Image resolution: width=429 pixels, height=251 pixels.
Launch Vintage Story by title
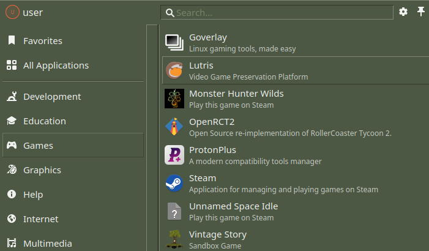[218, 234]
